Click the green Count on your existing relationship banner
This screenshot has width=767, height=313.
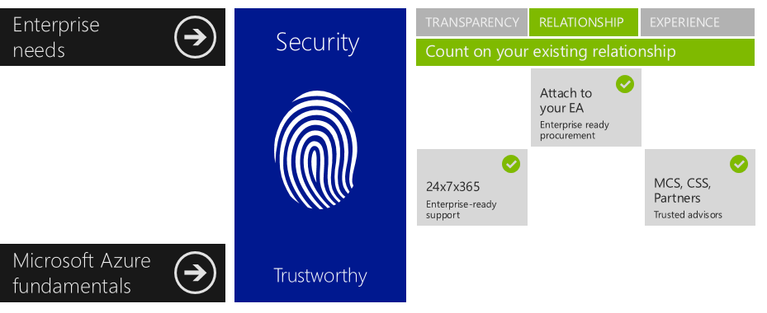coord(585,52)
